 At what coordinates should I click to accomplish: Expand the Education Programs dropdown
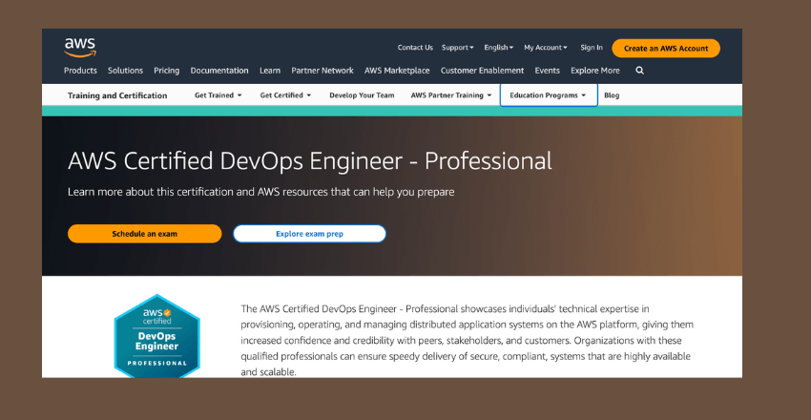pos(549,95)
